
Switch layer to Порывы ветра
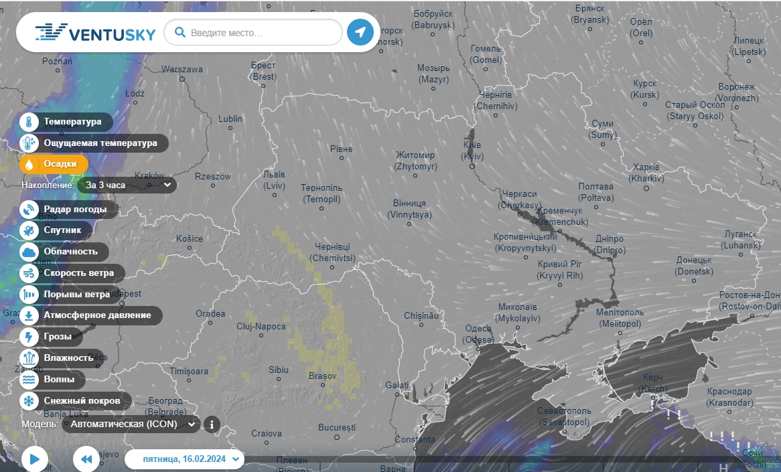[x=76, y=294]
